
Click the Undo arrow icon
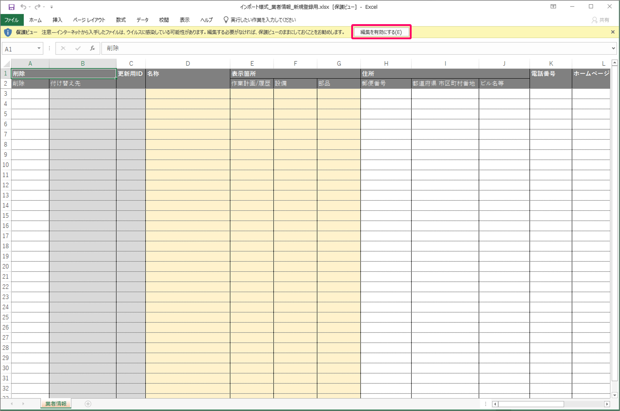[23, 7]
